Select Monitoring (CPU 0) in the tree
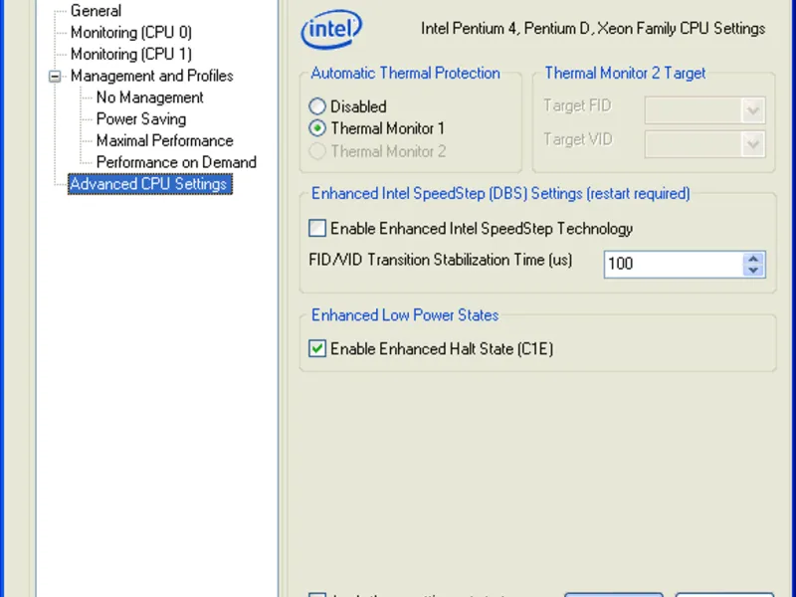Image resolution: width=796 pixels, height=597 pixels. [x=131, y=33]
